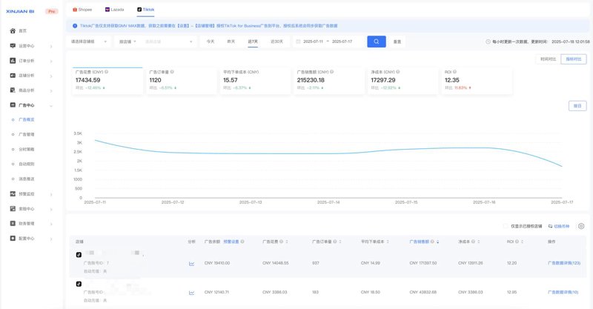Click the 配置中心 gear icon

click(x=13, y=239)
